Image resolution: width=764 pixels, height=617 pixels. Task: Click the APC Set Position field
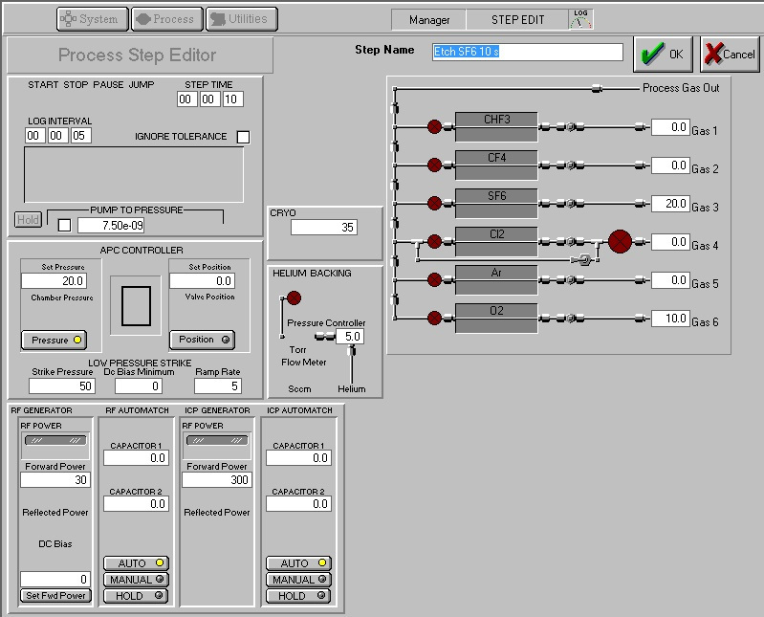pos(202,280)
